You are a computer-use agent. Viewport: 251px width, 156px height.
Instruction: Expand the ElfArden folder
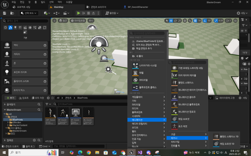(8, 122)
